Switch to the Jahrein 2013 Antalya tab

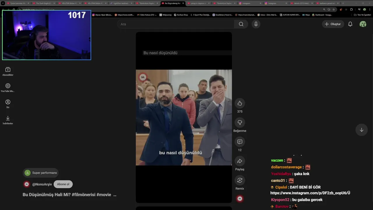click(301, 3)
